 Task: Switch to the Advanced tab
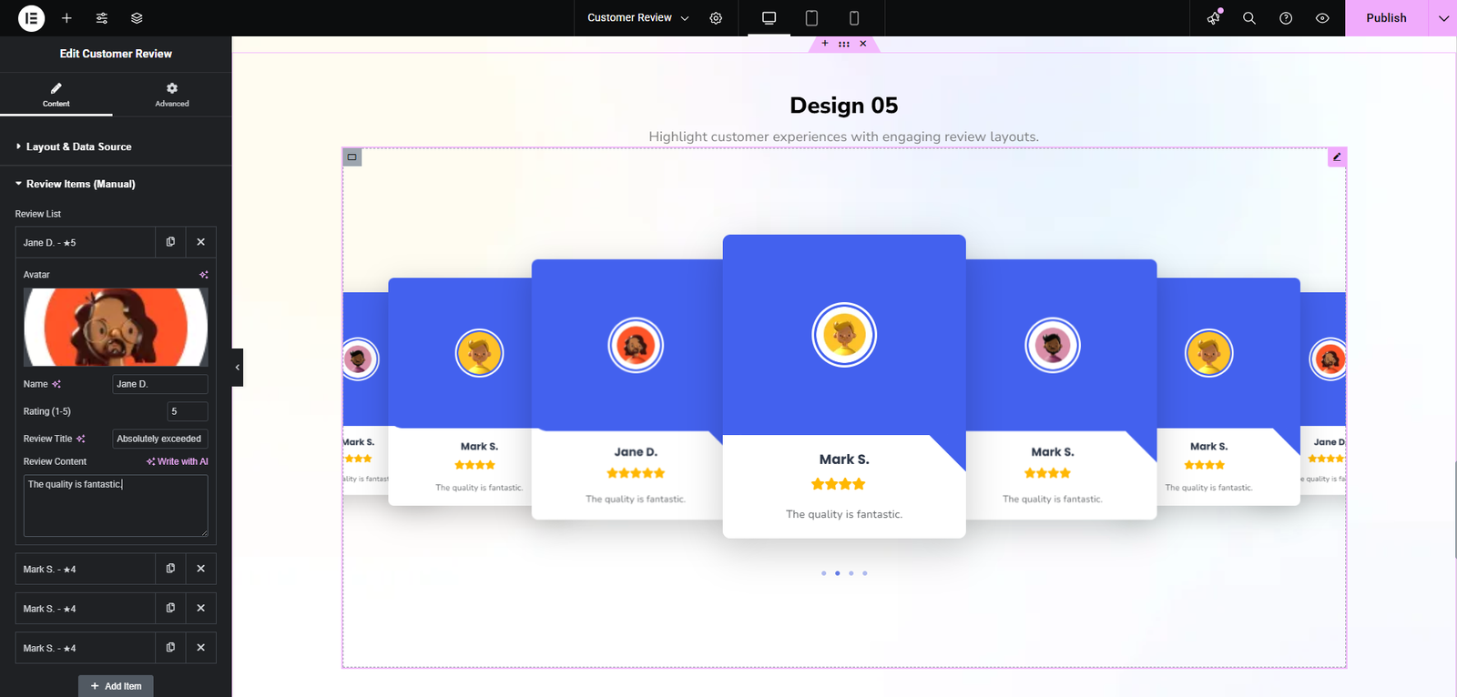point(172,95)
